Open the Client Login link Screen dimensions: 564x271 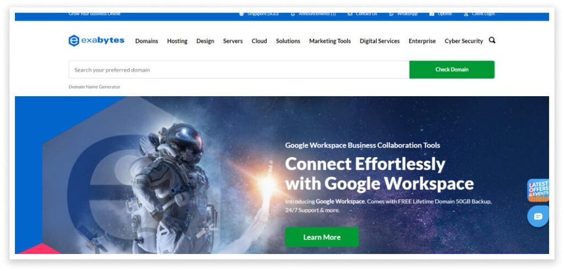(x=479, y=14)
